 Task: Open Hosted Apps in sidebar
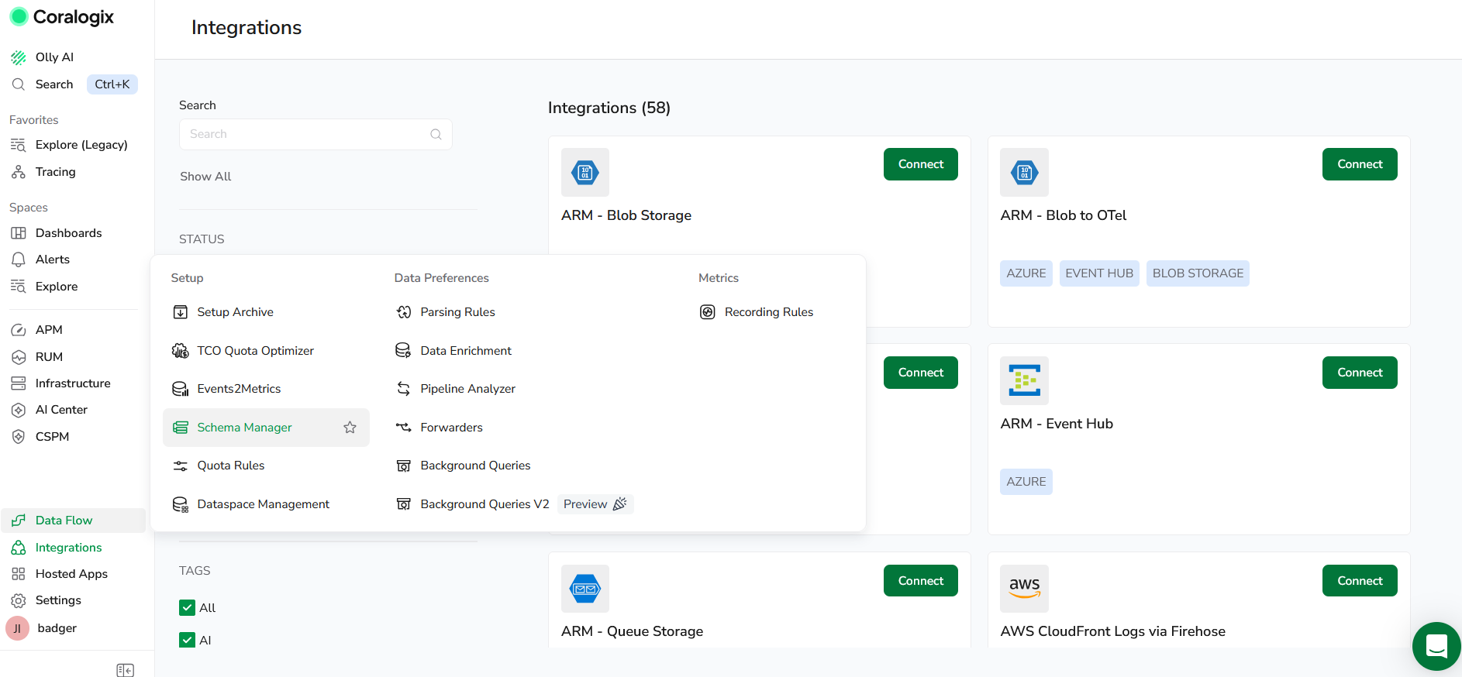point(73,574)
